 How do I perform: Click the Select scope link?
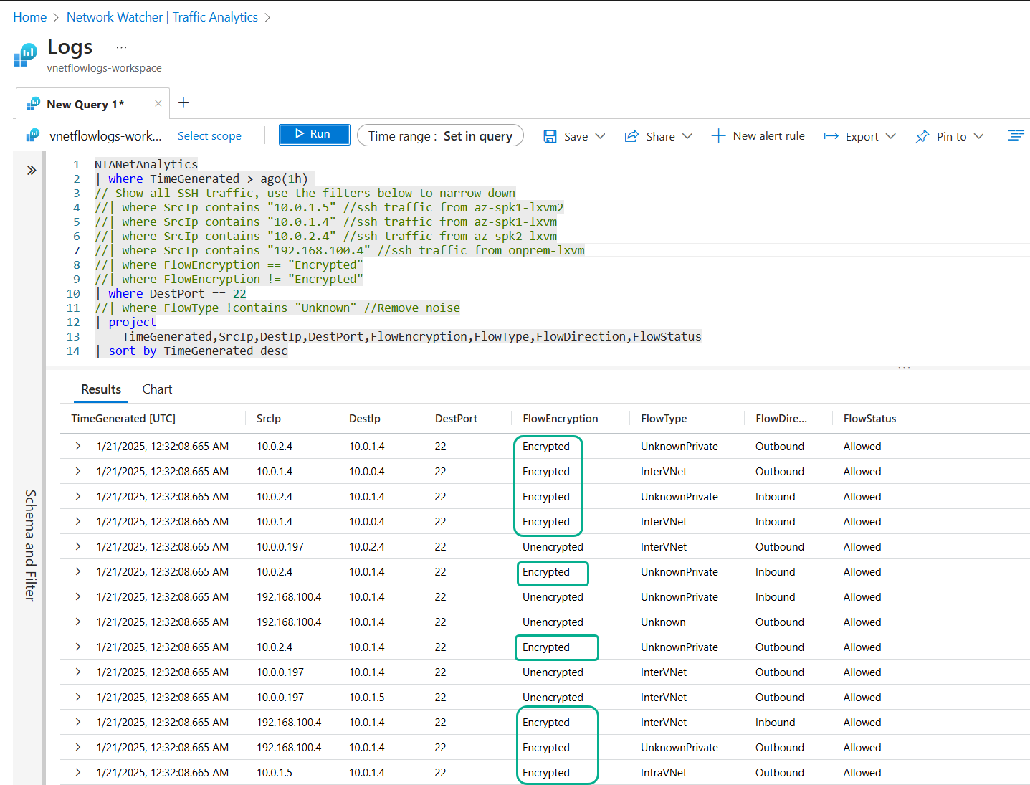pos(209,136)
